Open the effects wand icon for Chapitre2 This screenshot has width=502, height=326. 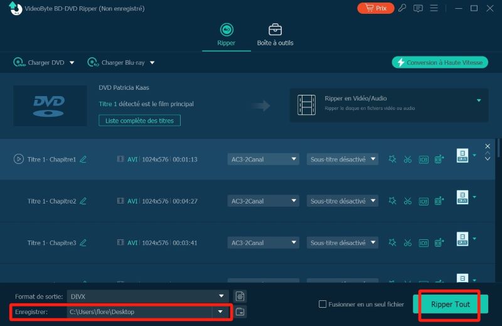click(393, 201)
